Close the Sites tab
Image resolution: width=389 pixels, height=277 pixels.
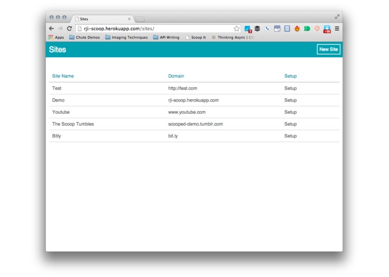tap(129, 19)
